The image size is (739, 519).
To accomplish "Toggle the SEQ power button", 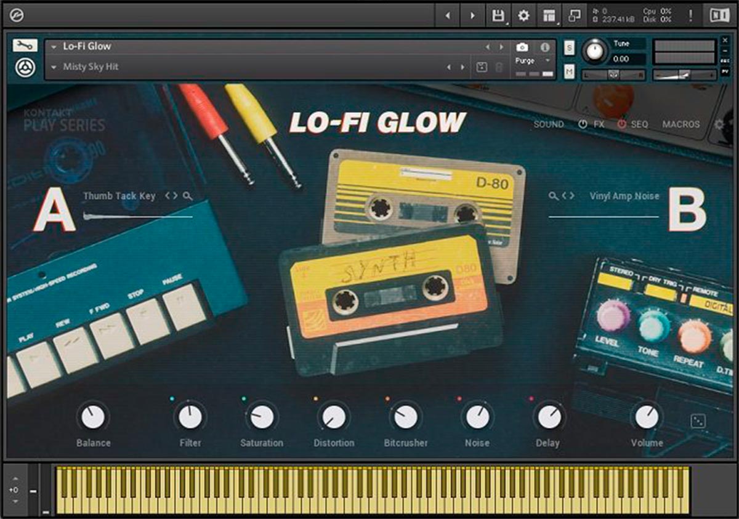I will (x=621, y=124).
